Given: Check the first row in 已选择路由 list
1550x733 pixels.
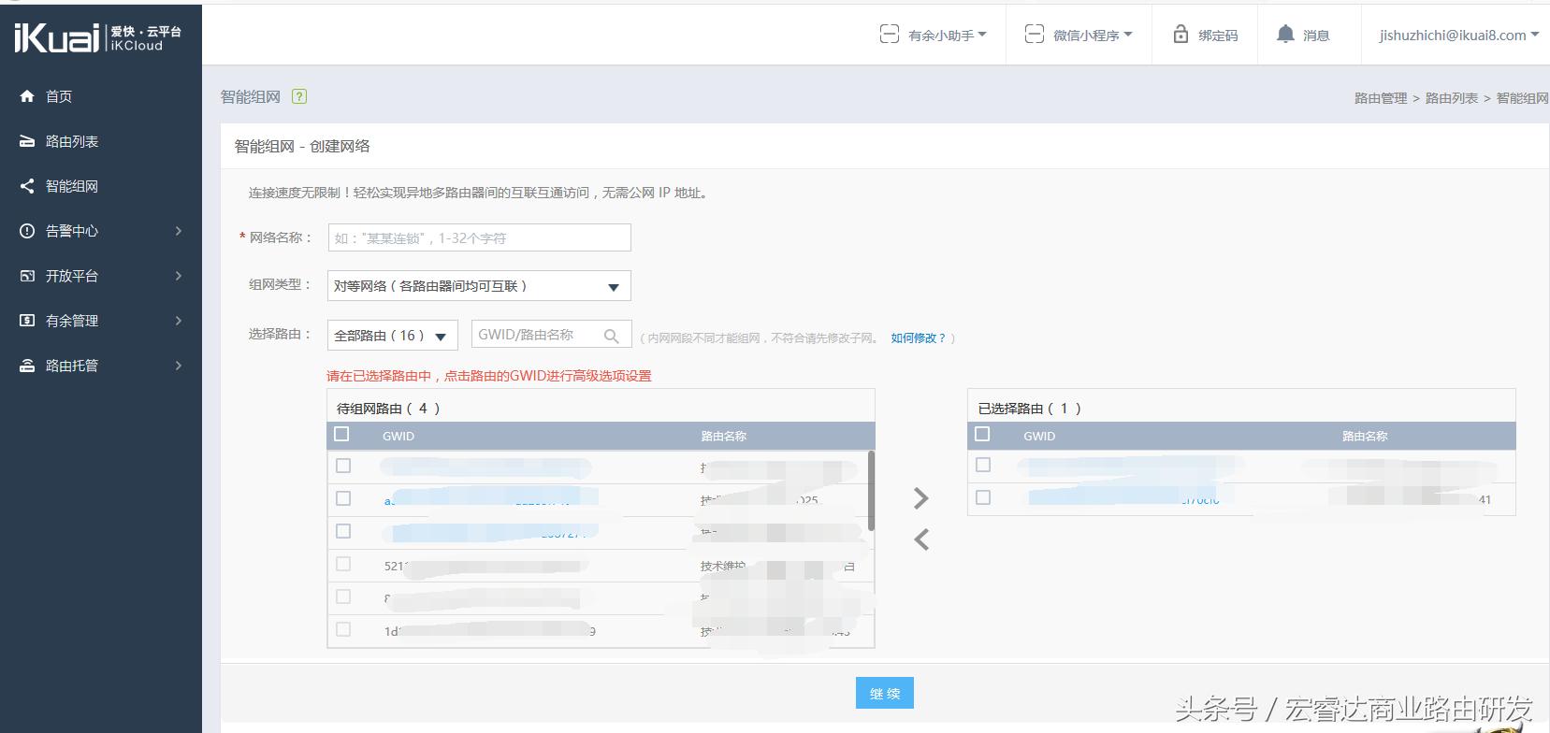Looking at the screenshot, I should [x=982, y=465].
